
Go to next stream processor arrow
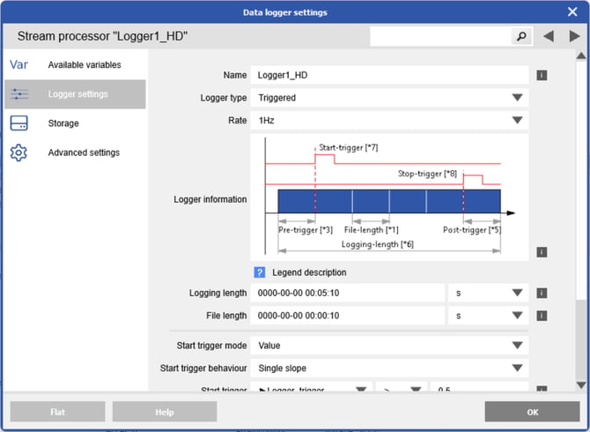tap(574, 36)
